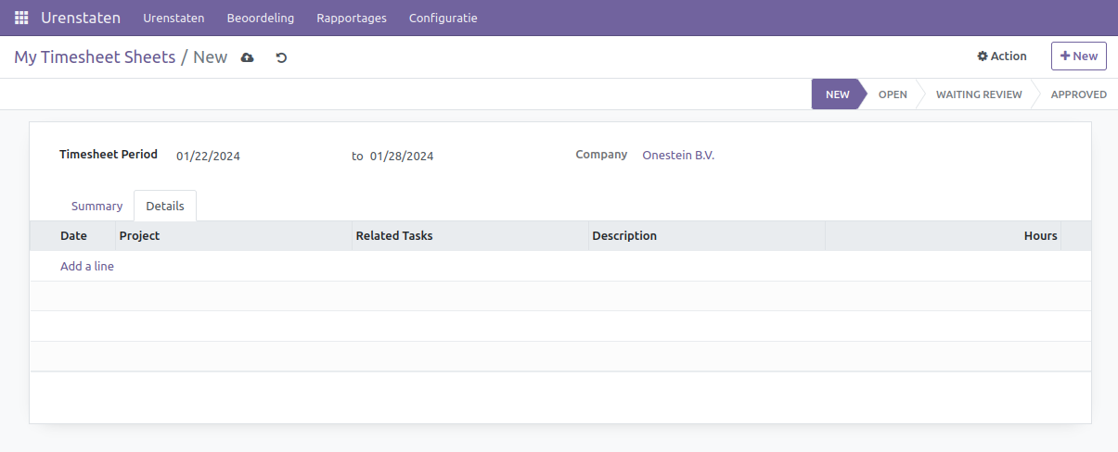
Task: Go back to My Timesheet Sheets breadcrumb
Action: (x=95, y=57)
